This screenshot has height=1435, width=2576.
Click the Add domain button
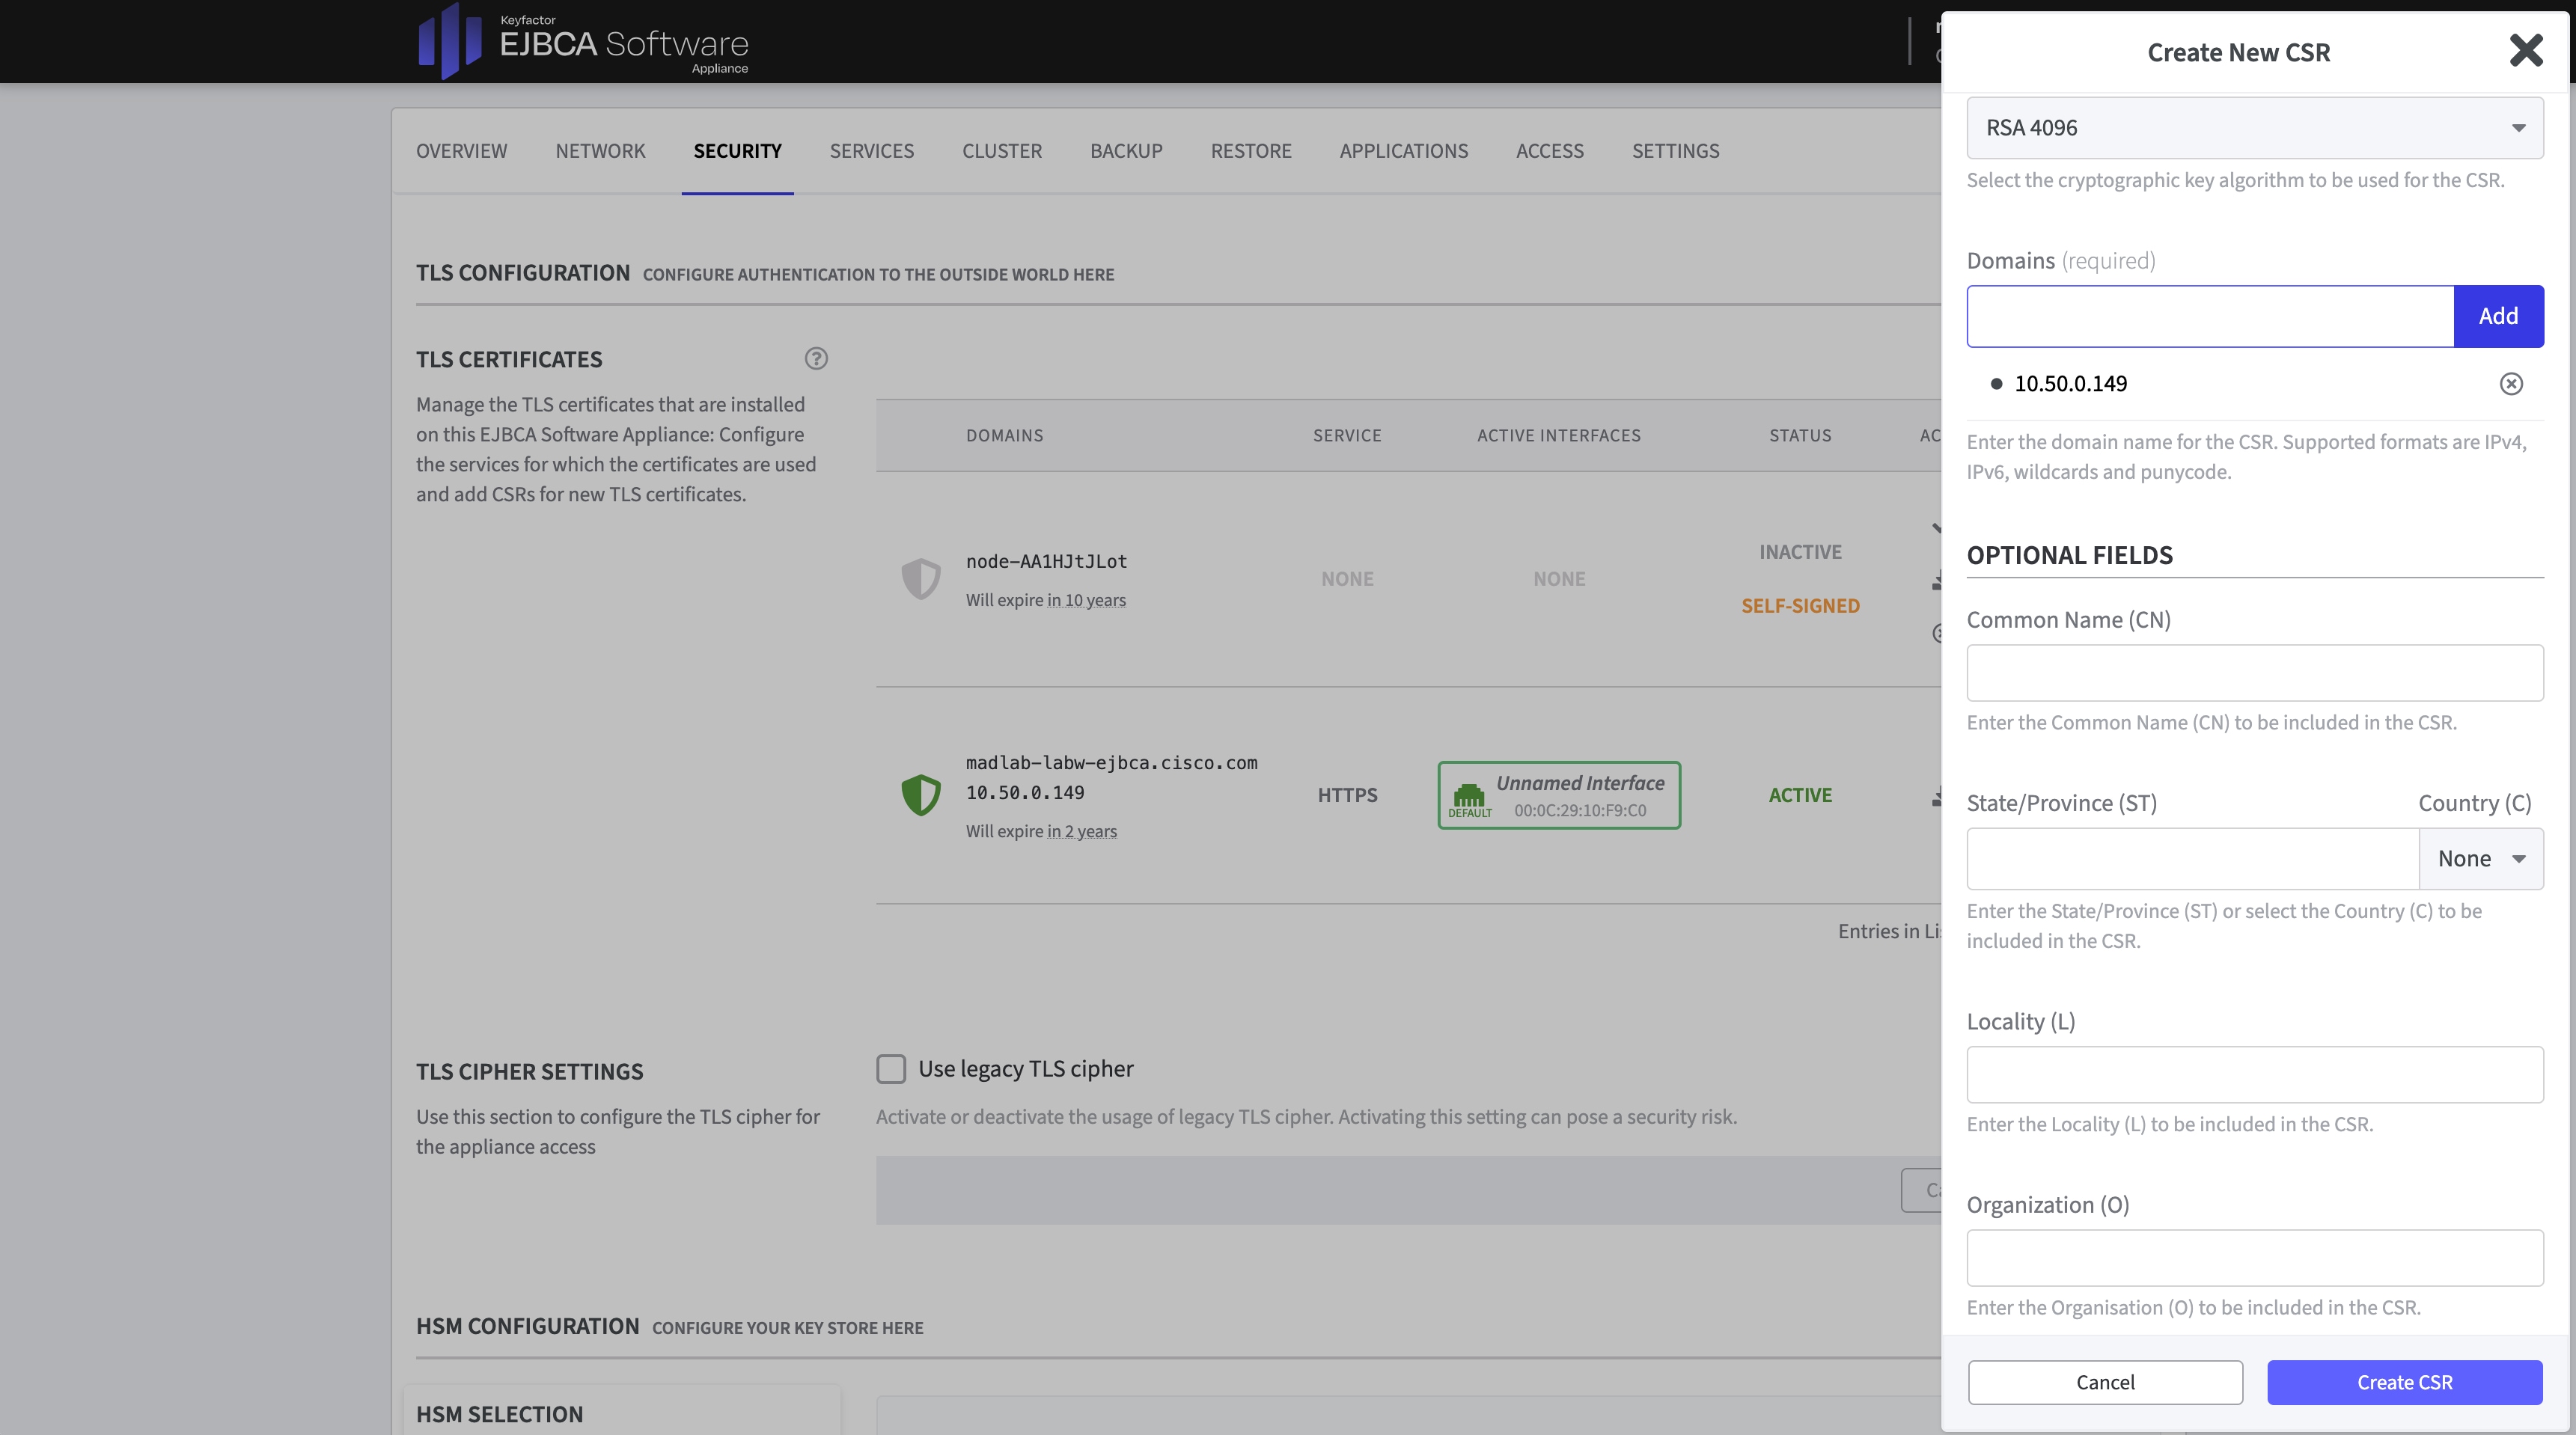2498,316
